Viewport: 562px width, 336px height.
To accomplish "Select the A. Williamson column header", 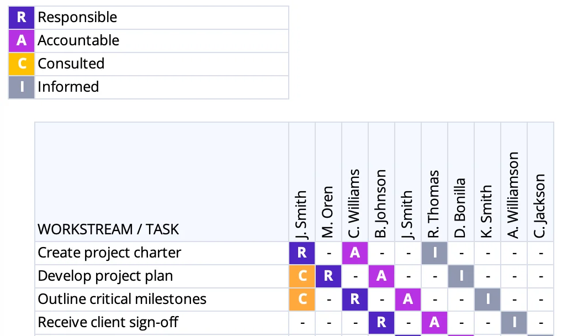I will tap(514, 195).
